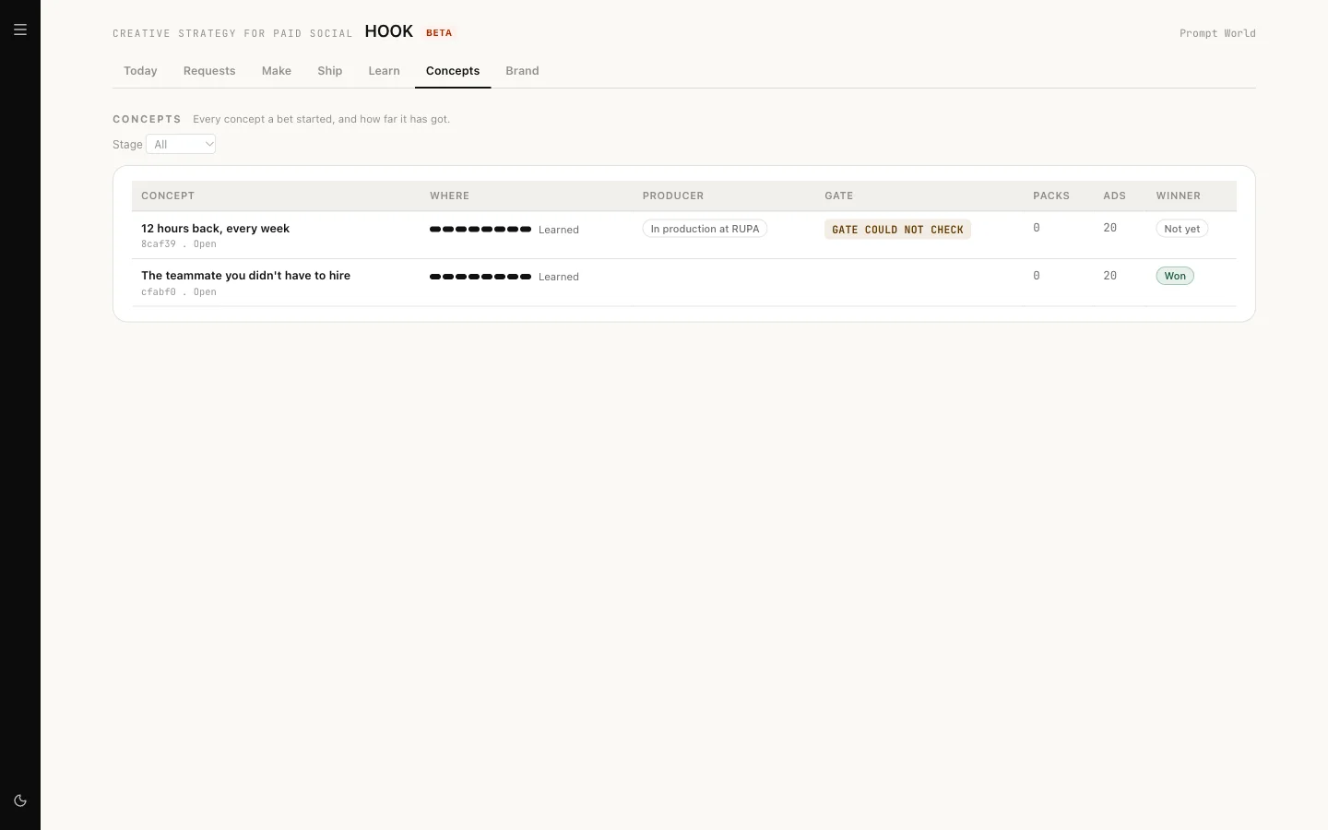Image resolution: width=1328 pixels, height=830 pixels.
Task: Toggle dark mode moon icon
Action: tap(20, 800)
